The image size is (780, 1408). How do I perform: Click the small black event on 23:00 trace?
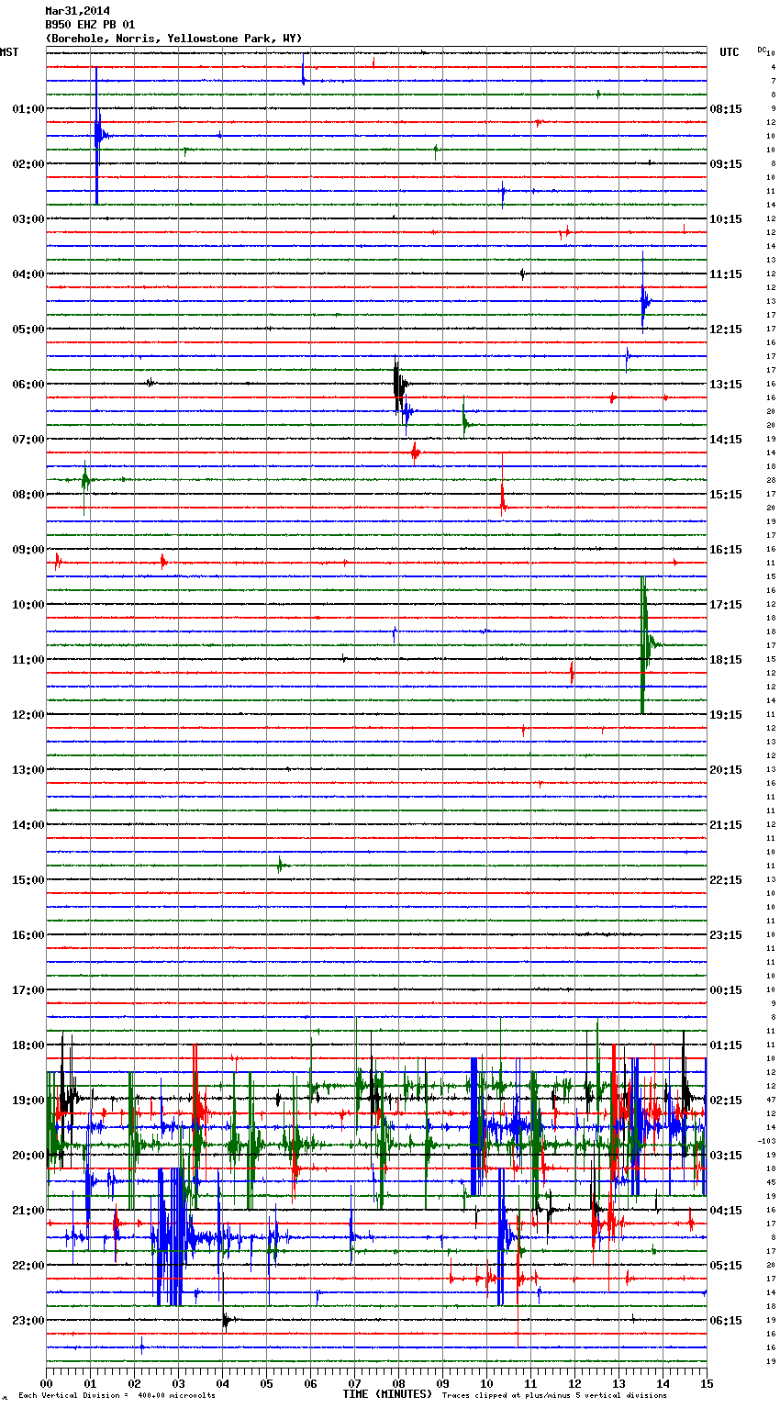(227, 1321)
